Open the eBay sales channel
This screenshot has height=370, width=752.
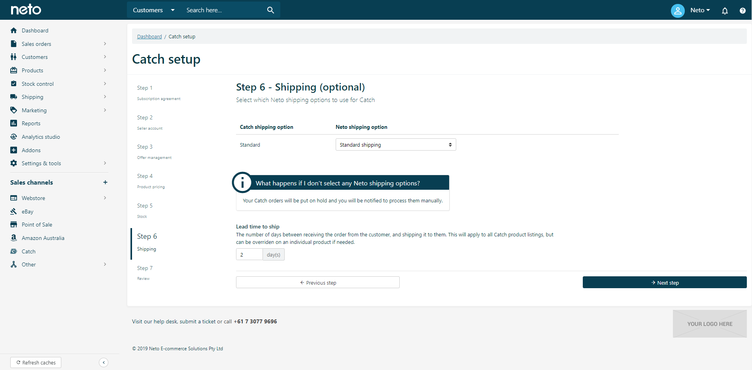(27, 211)
